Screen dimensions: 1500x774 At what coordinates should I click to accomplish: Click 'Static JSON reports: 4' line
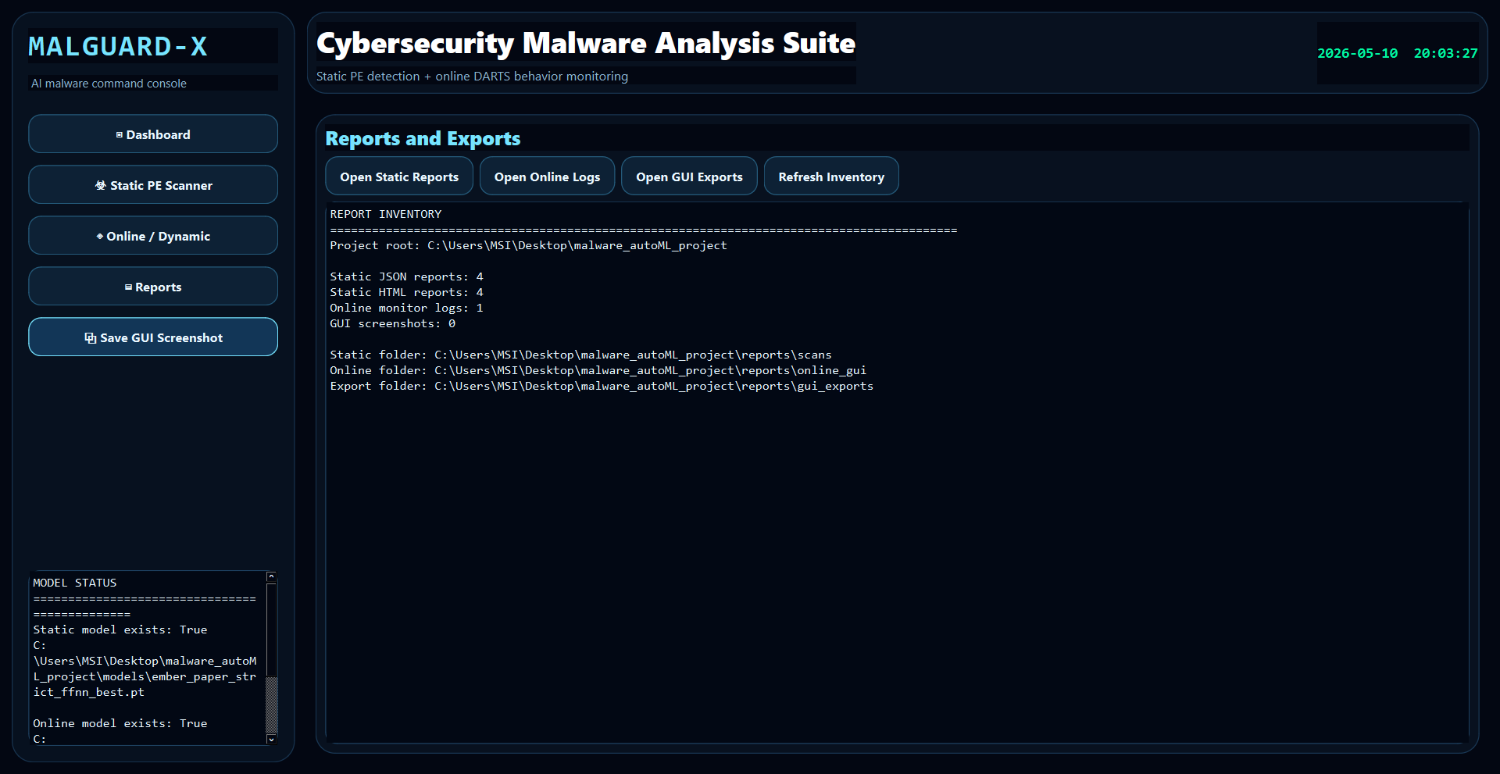[406, 276]
